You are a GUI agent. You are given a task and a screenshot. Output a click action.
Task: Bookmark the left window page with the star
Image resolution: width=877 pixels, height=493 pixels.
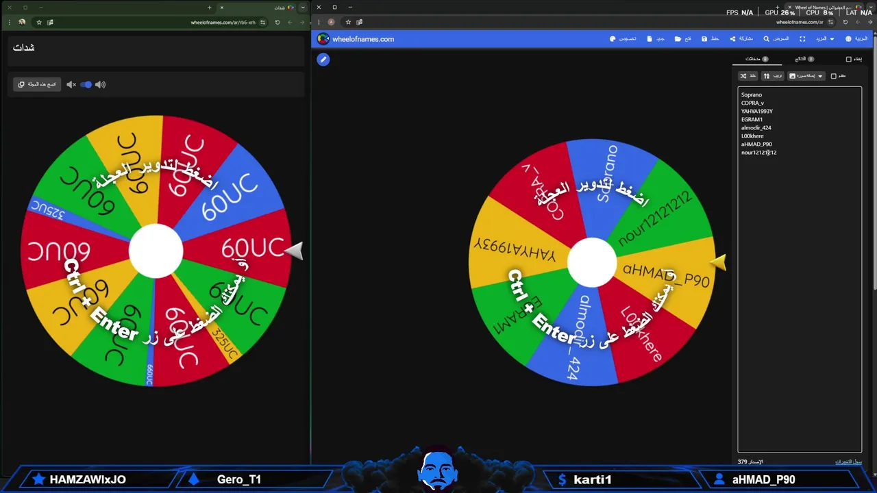coord(39,22)
